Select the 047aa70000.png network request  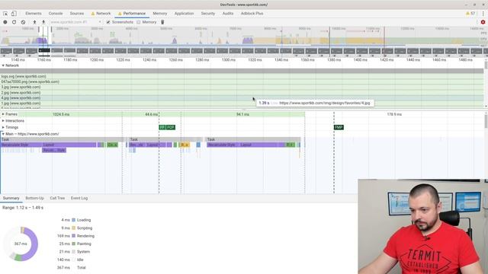242,81
